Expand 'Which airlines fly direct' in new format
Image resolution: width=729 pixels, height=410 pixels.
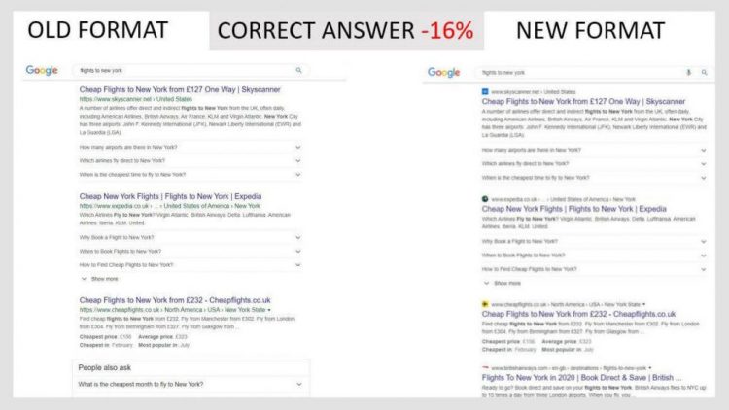point(594,163)
